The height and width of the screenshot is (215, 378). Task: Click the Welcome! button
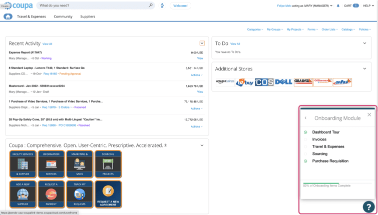click(180, 6)
